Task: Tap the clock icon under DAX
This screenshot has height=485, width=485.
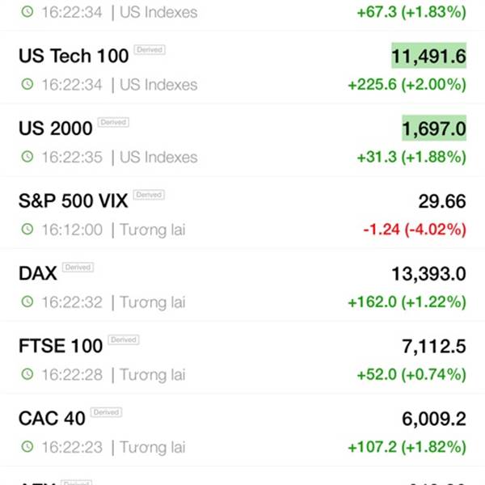Action: 27,302
